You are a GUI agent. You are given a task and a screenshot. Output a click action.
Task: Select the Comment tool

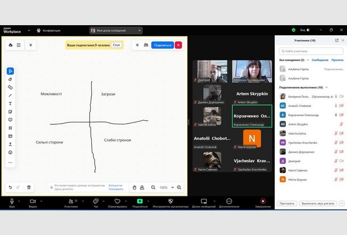[x=10, y=120]
